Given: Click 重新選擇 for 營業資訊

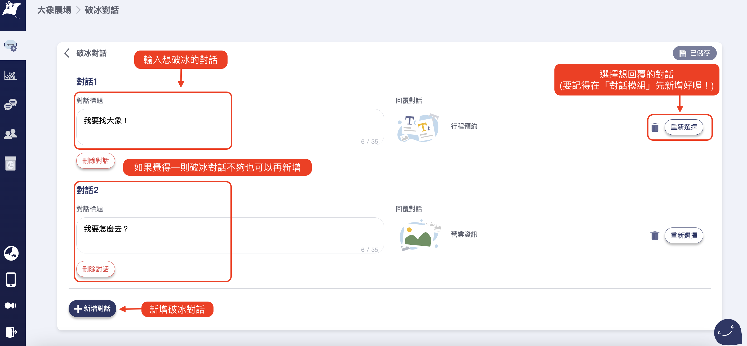Looking at the screenshot, I should tap(684, 235).
